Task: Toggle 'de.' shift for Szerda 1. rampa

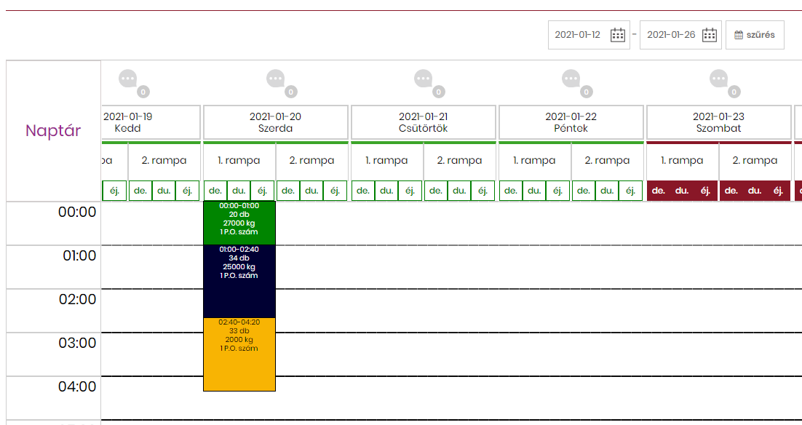Action: pos(215,191)
